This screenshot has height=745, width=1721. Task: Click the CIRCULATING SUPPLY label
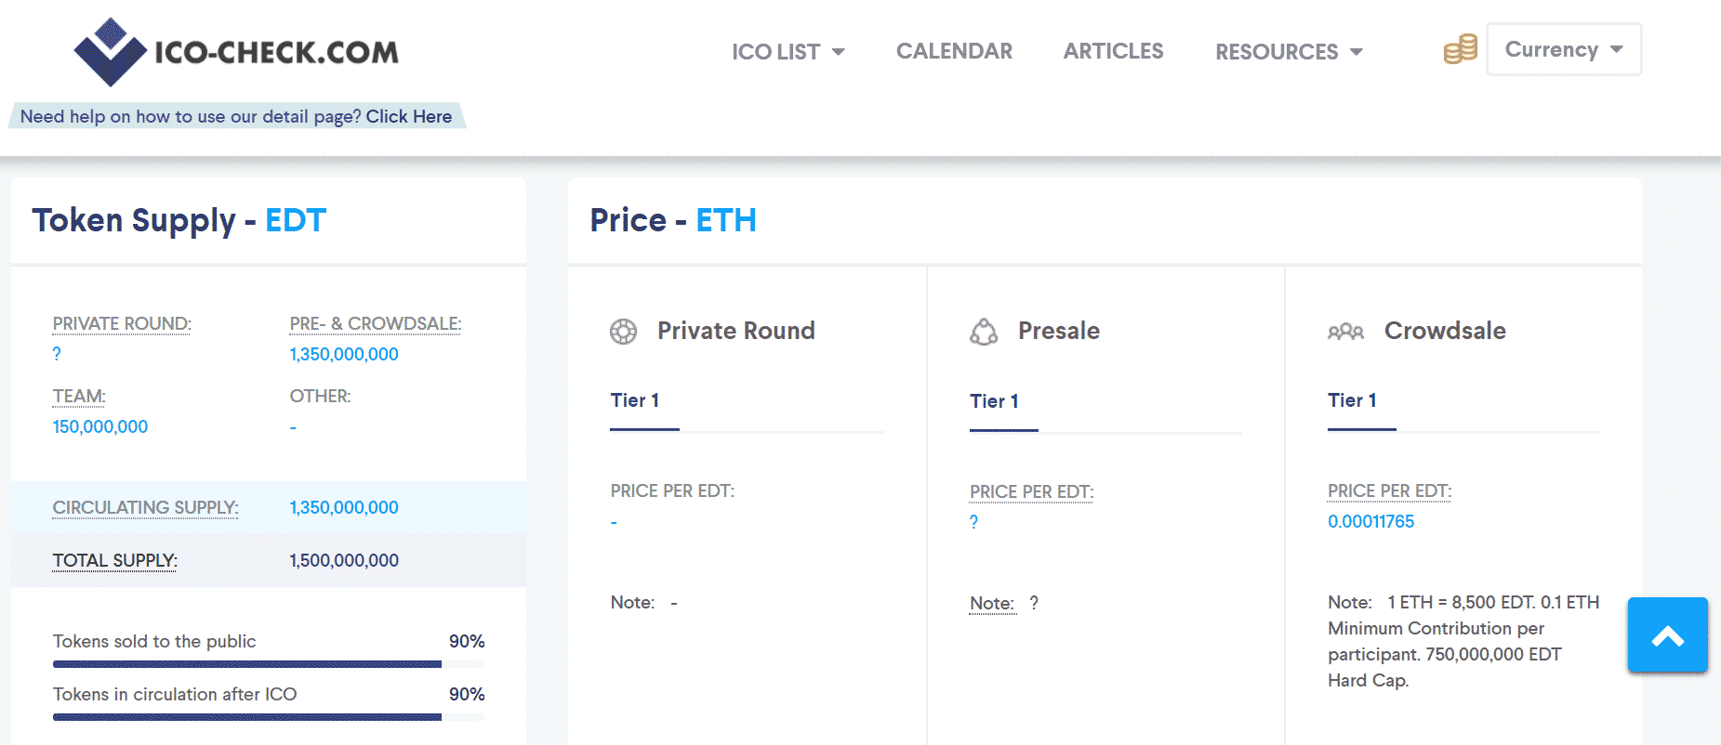point(145,507)
